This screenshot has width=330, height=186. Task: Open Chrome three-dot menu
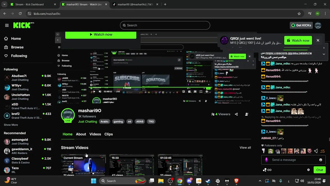tap(325, 14)
